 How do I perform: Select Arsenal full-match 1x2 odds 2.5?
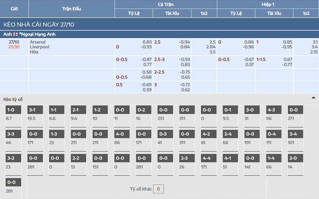click(x=212, y=42)
